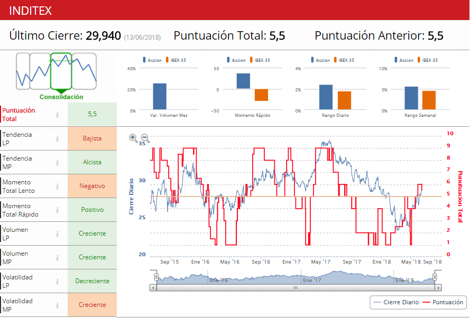Image resolution: width=470 pixels, height=318 pixels.
Task: Click the navigator scrollbar thumb grip
Action: tap(296, 288)
